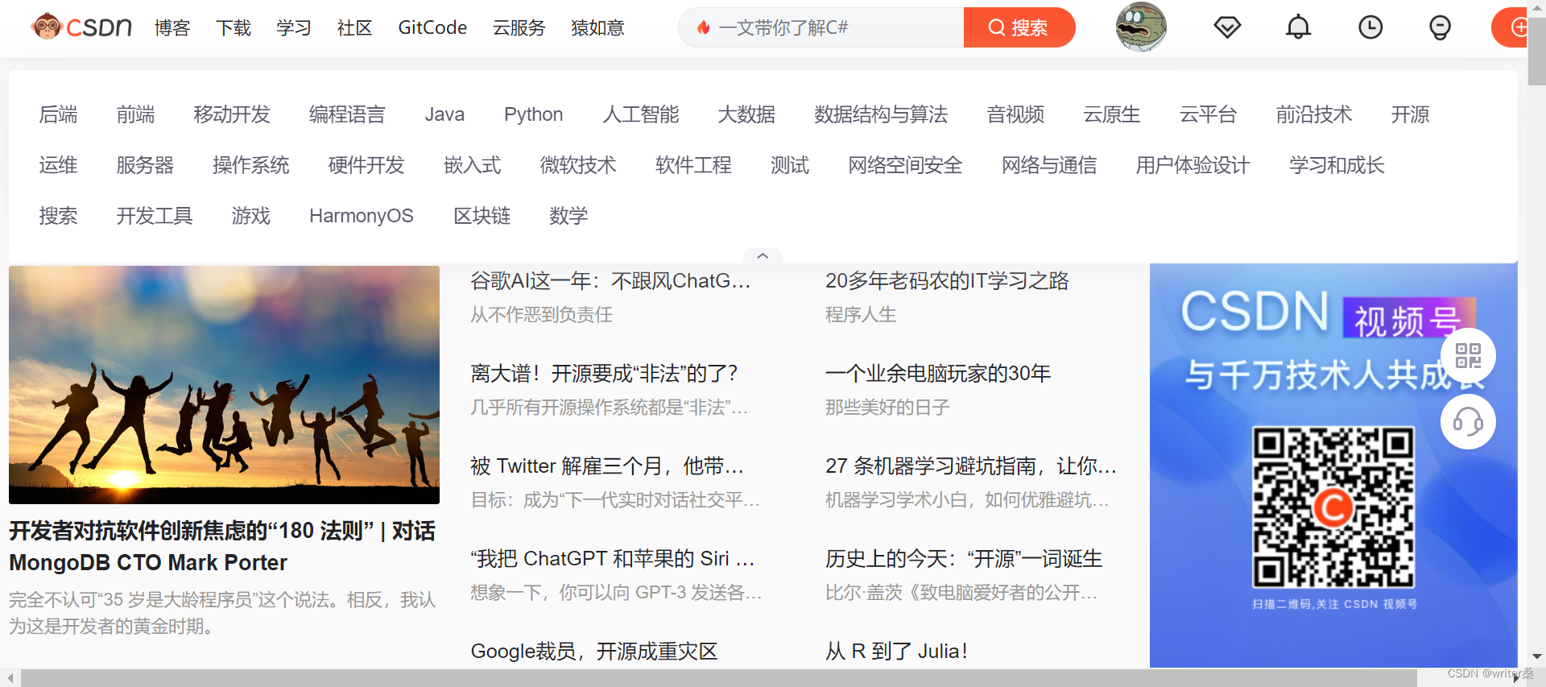
Task: Select the 大数据 category
Action: 746,114
